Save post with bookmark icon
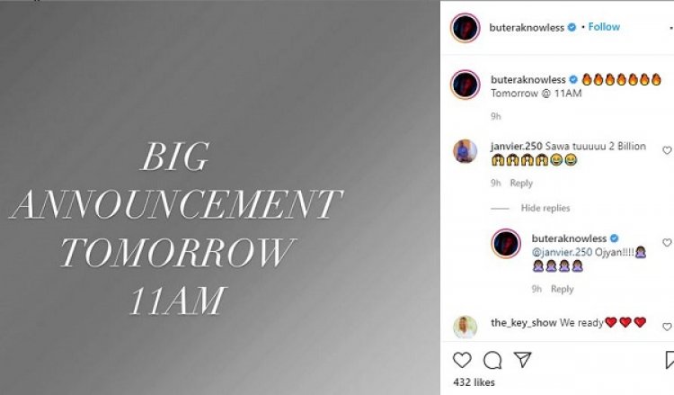 pyautogui.click(x=670, y=360)
